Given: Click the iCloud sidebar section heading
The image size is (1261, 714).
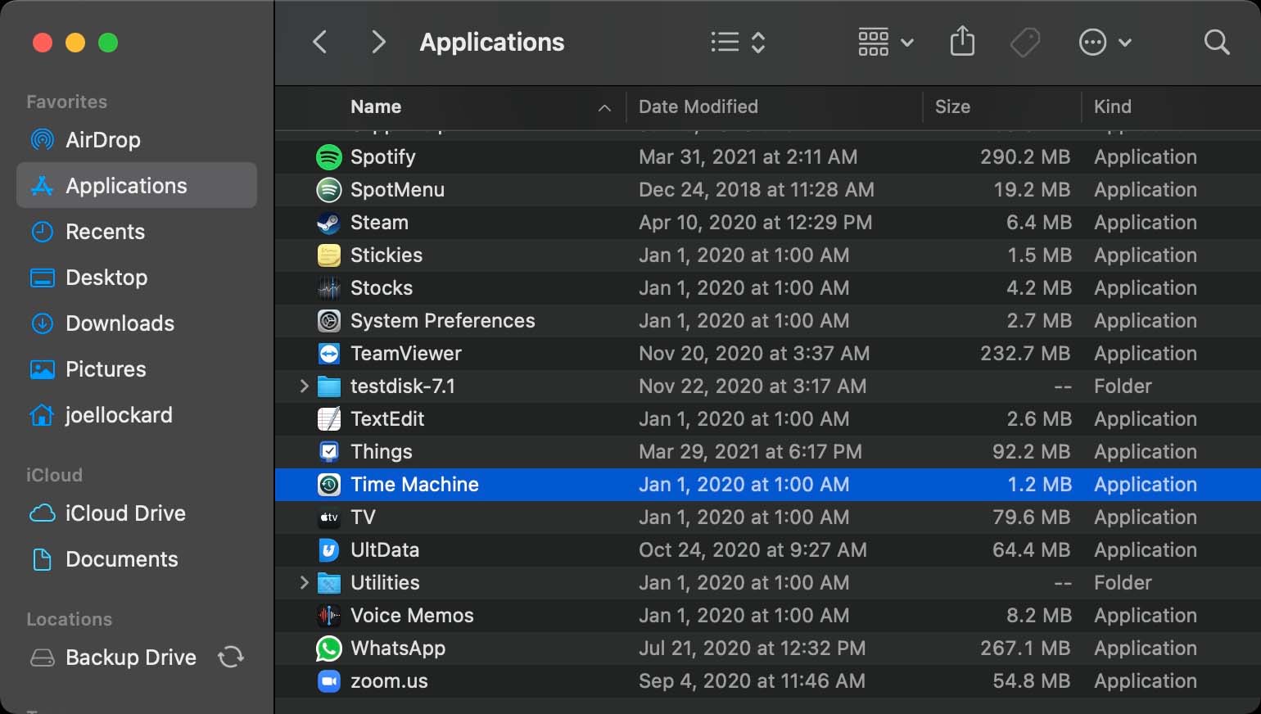Looking at the screenshot, I should pyautogui.click(x=54, y=475).
